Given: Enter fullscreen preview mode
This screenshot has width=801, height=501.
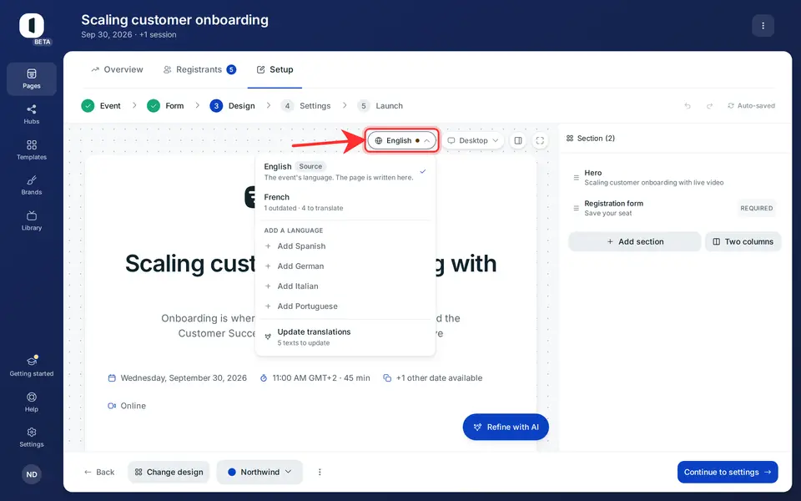Looking at the screenshot, I should click(540, 140).
